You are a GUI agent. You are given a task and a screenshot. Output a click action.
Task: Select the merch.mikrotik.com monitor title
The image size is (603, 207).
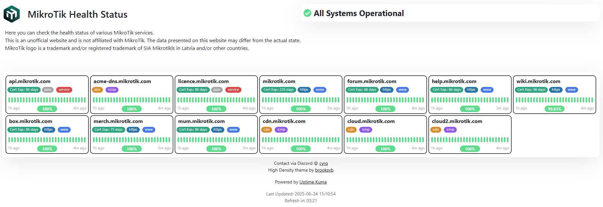point(118,121)
